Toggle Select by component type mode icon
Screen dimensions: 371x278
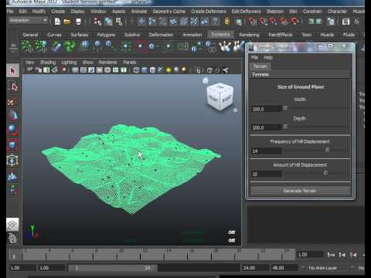click(119, 22)
